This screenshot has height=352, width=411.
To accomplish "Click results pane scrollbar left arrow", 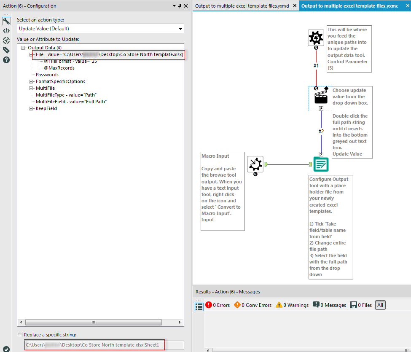I will tap(208, 350).
